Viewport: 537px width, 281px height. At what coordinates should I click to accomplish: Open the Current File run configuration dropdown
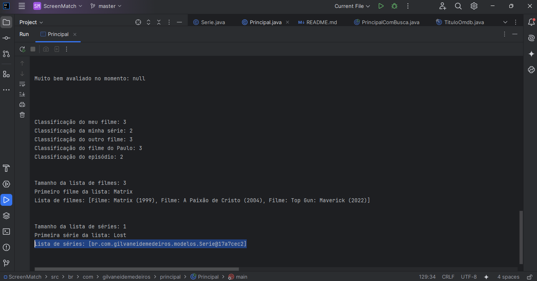coord(352,6)
